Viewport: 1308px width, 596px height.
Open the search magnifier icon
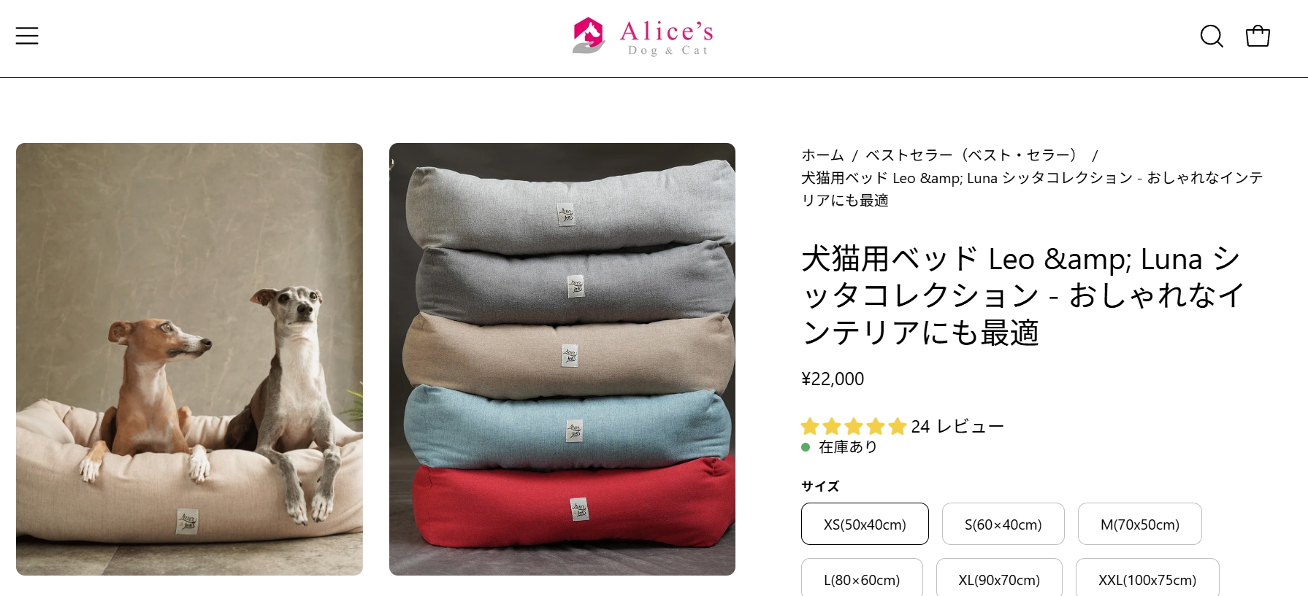tap(1212, 36)
